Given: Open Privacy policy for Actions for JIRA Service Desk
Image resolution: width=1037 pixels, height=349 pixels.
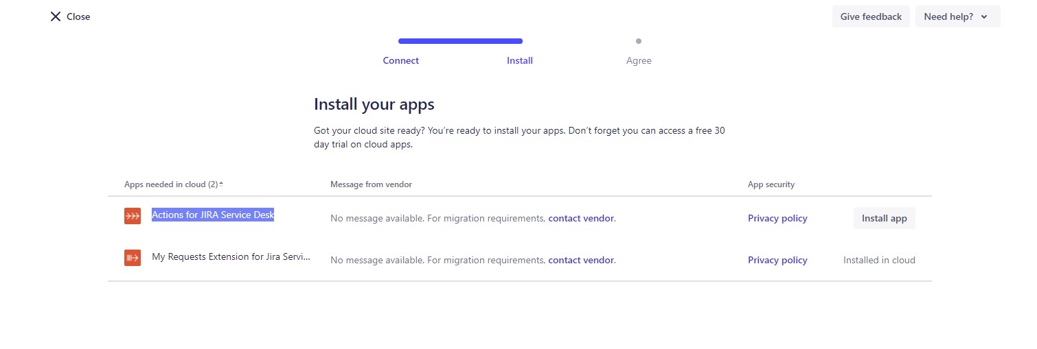Looking at the screenshot, I should [x=777, y=218].
